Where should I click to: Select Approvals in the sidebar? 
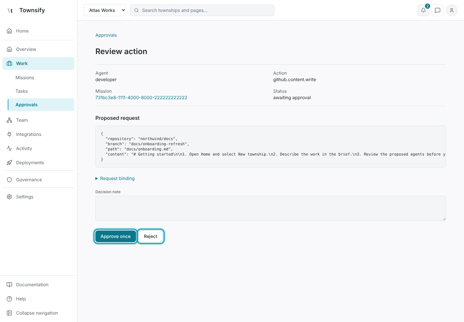[x=41, y=105]
